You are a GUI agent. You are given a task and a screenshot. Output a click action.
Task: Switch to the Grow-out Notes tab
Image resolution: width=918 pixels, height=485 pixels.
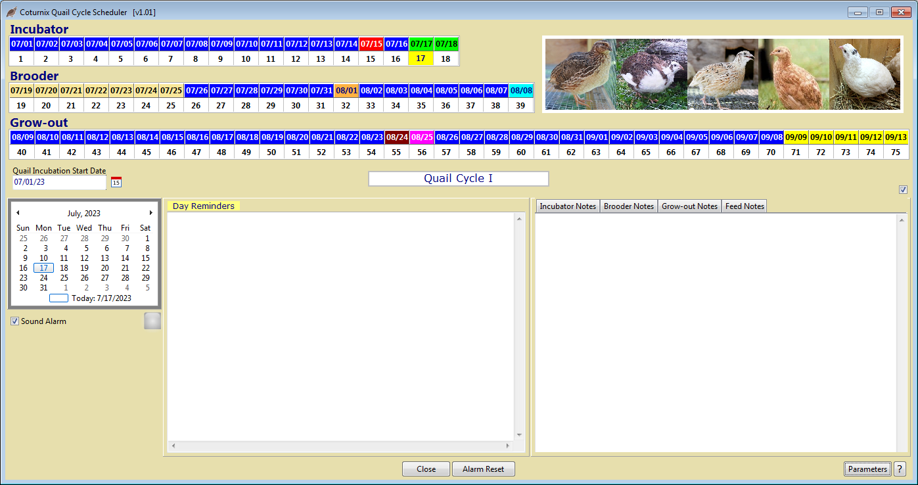(x=689, y=206)
